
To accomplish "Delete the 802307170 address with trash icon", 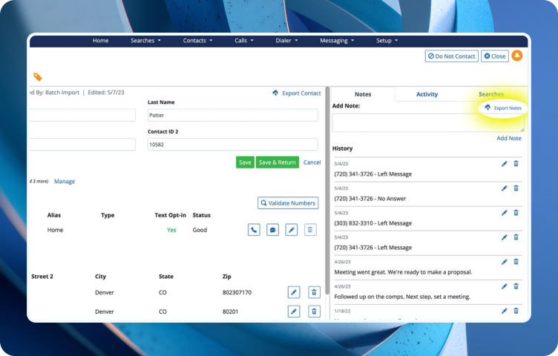I will [x=314, y=292].
